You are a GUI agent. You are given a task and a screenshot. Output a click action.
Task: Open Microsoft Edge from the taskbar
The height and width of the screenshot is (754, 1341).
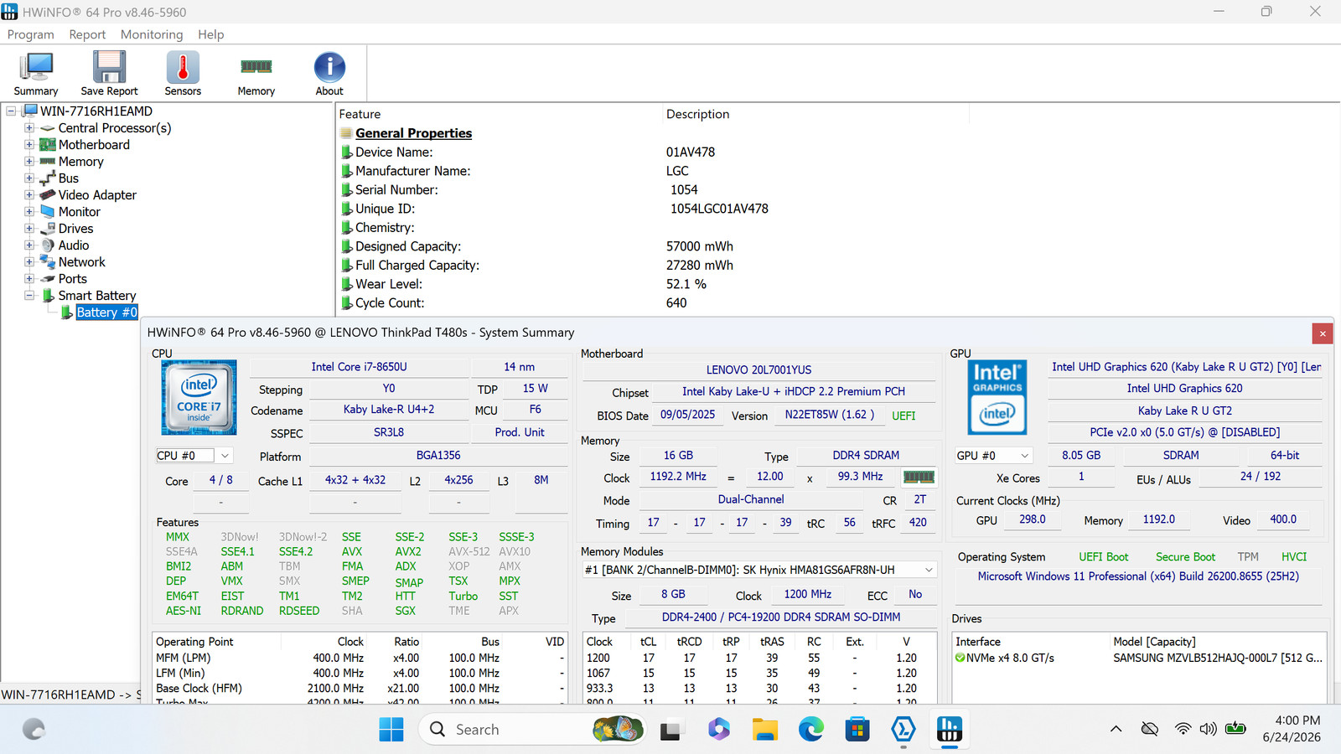click(x=810, y=730)
